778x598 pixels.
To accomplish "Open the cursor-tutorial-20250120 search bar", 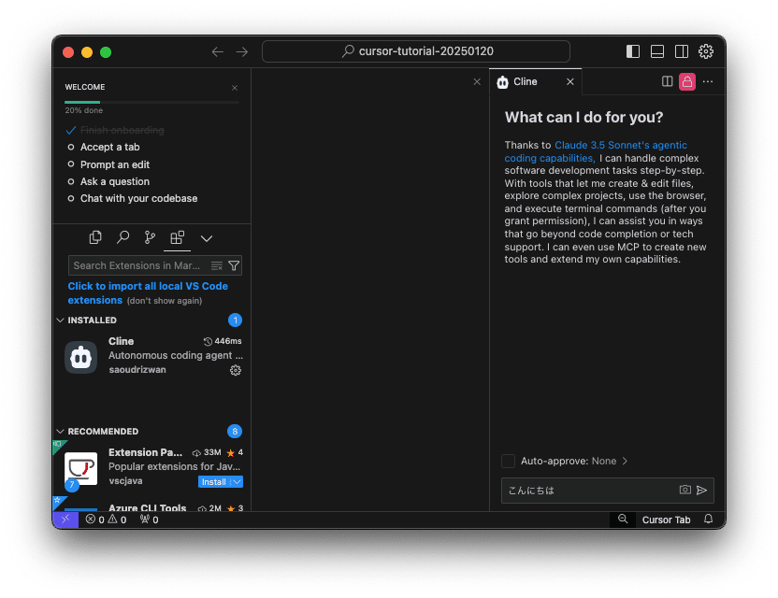I will coord(416,51).
